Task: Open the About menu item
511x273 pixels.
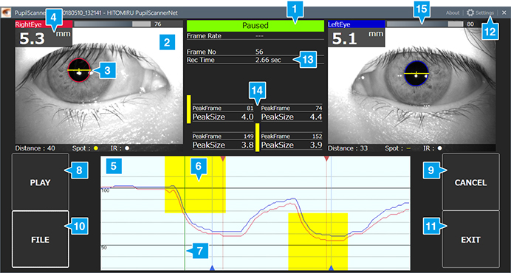Action: coord(453,13)
